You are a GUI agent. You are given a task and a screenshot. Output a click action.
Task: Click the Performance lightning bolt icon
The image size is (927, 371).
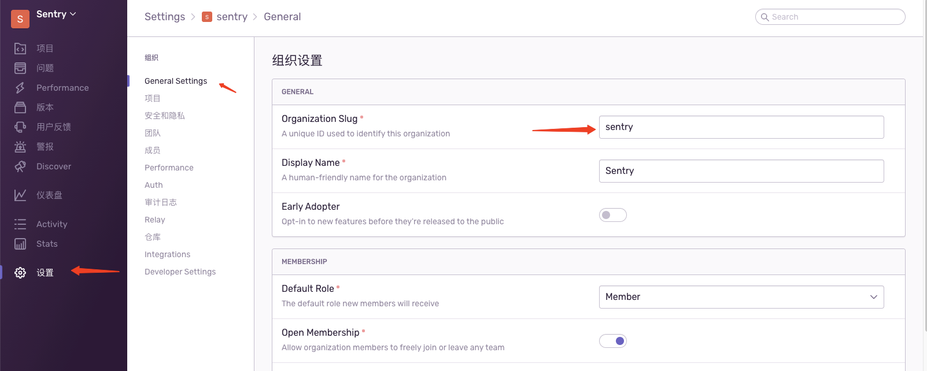click(x=20, y=88)
